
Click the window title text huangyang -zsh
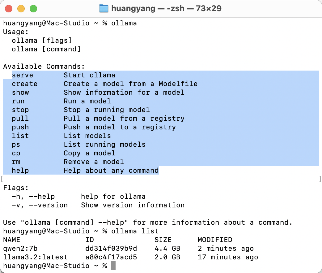[x=166, y=9]
